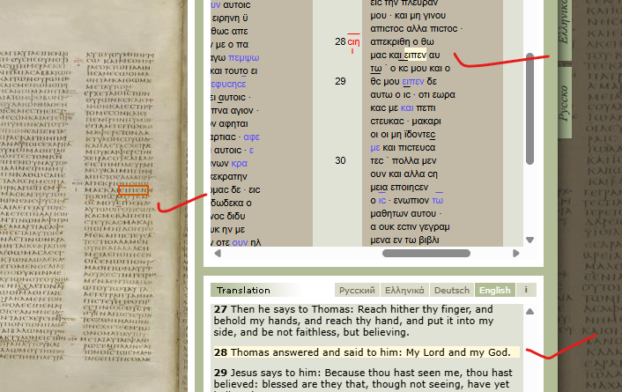Image resolution: width=622 pixels, height=392 pixels.
Task: Click verse number 28 in transcription
Action: click(340, 41)
